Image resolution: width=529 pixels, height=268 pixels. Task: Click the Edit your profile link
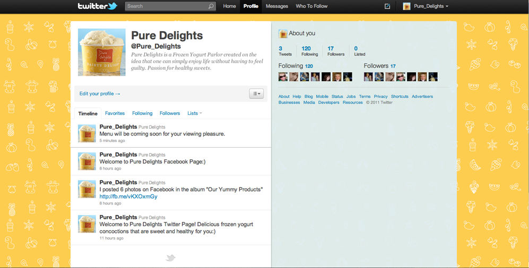tap(100, 94)
